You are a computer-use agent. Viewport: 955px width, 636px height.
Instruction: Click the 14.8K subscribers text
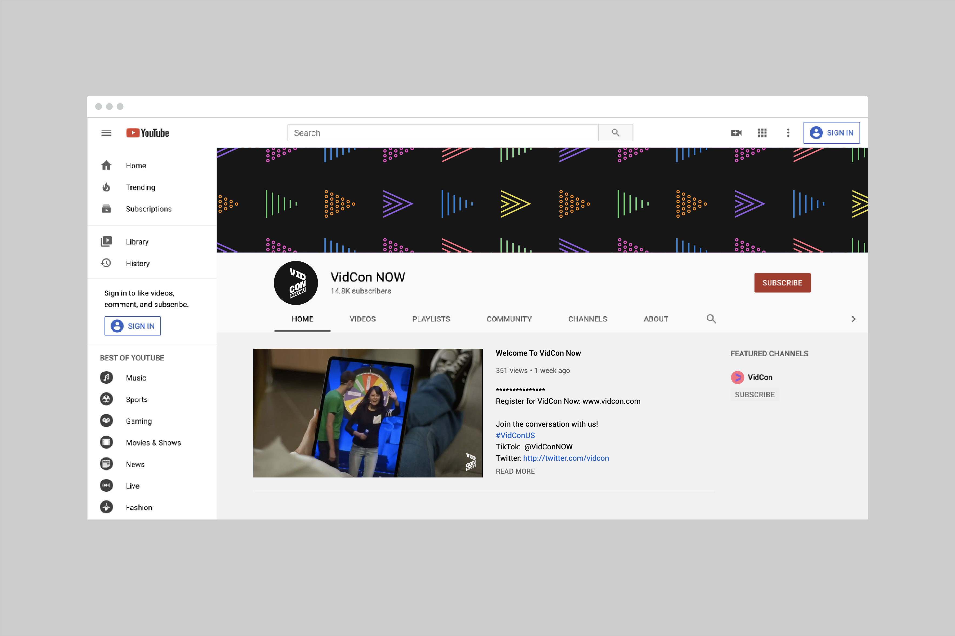point(361,291)
